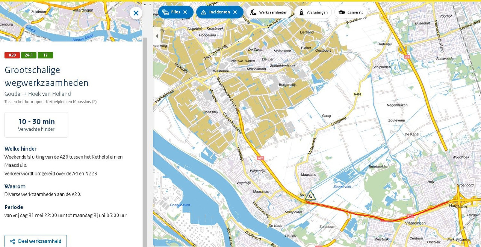Screen dimensions: 481x247
Task: Remove the Incidenten filter with its X
Action: coord(235,12)
